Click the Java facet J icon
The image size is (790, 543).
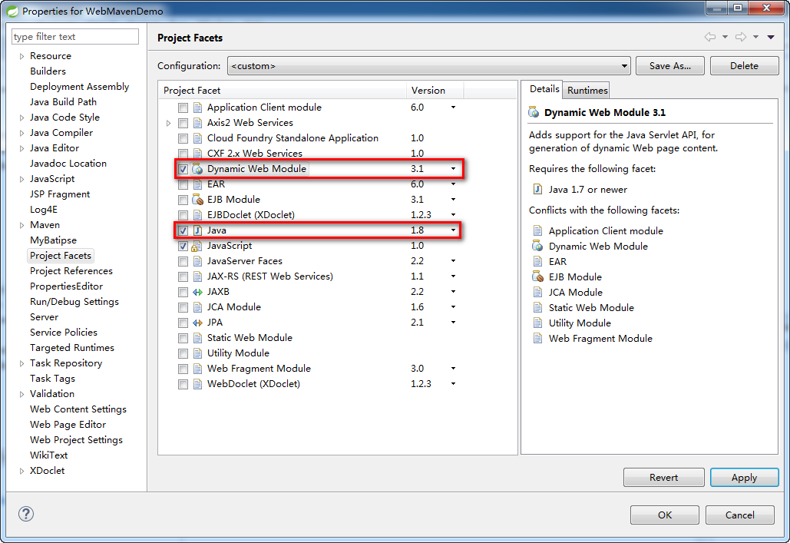197,230
